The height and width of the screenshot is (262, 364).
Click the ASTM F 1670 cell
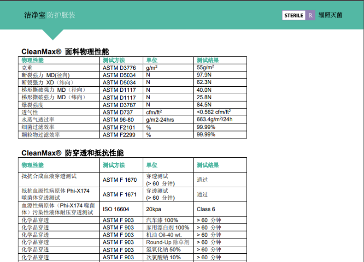pyautogui.click(x=119, y=180)
